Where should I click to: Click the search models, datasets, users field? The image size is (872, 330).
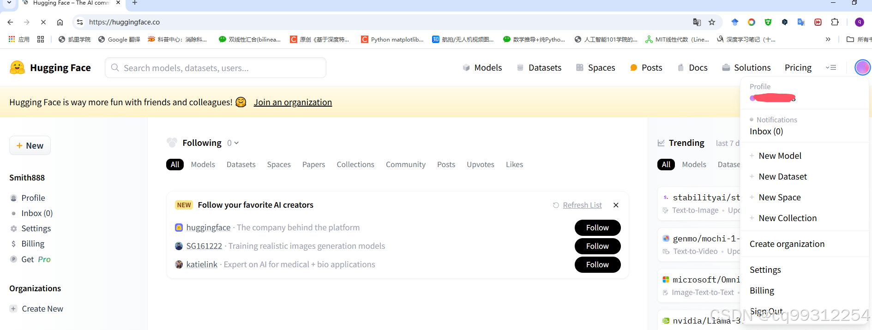pos(216,68)
